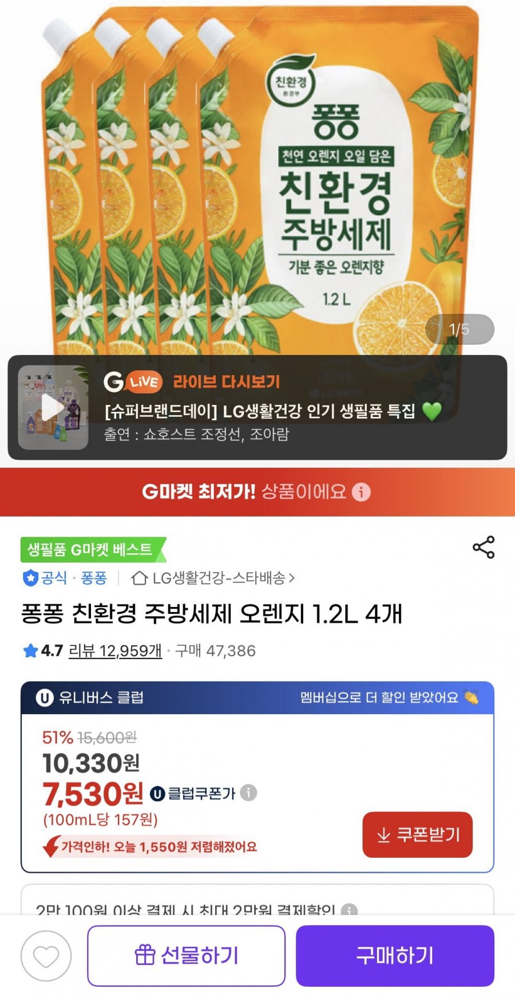The image size is (515, 997).
Task: Tap the 구매하기 purchase button
Action: point(395,956)
